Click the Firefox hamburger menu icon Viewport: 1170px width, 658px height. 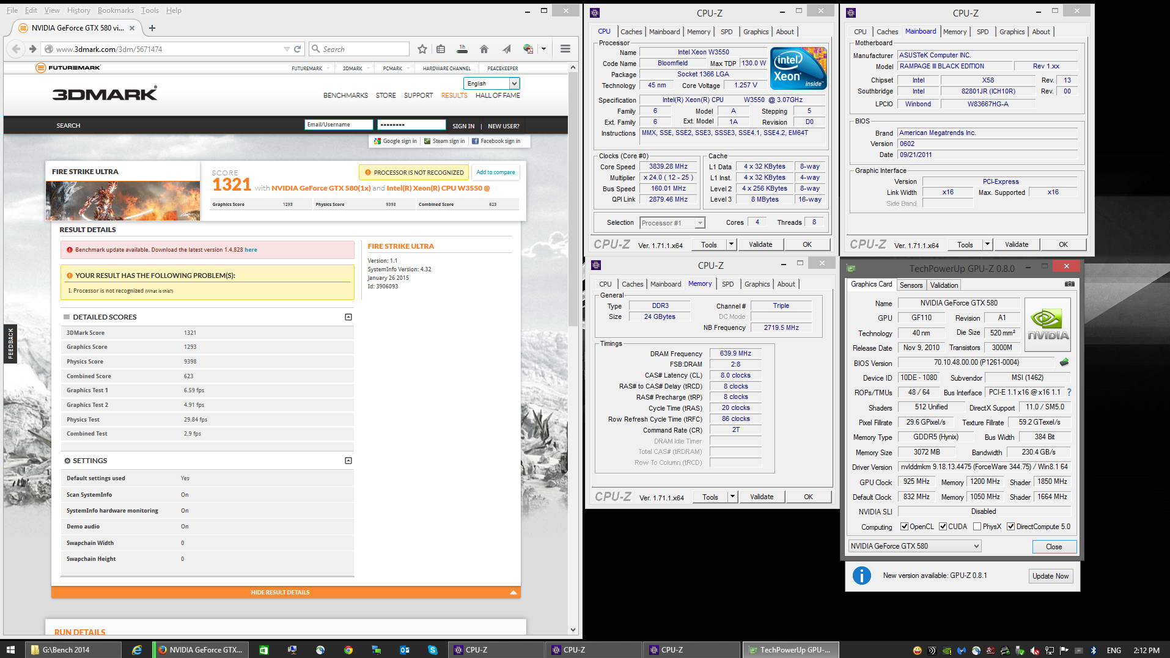(x=565, y=49)
